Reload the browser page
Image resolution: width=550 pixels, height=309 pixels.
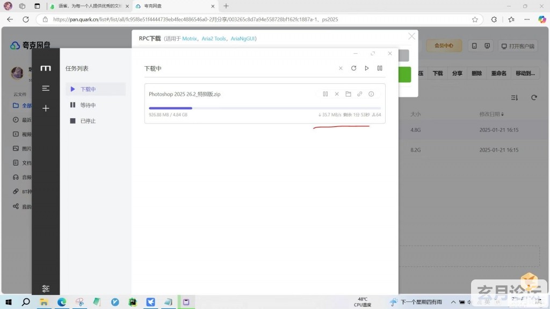pos(26,19)
